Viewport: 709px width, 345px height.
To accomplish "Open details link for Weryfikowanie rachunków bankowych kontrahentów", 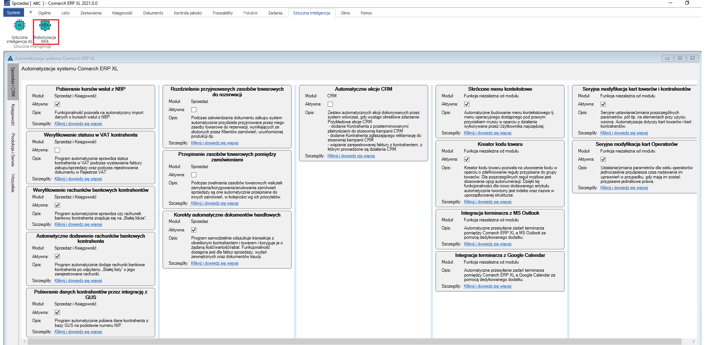I will click(78, 225).
